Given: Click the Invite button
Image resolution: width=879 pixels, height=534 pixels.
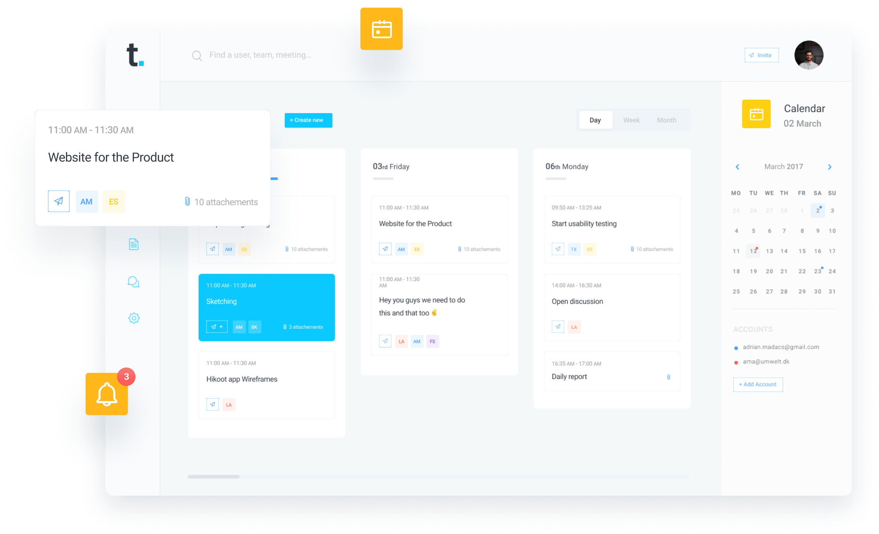Looking at the screenshot, I should click(761, 55).
